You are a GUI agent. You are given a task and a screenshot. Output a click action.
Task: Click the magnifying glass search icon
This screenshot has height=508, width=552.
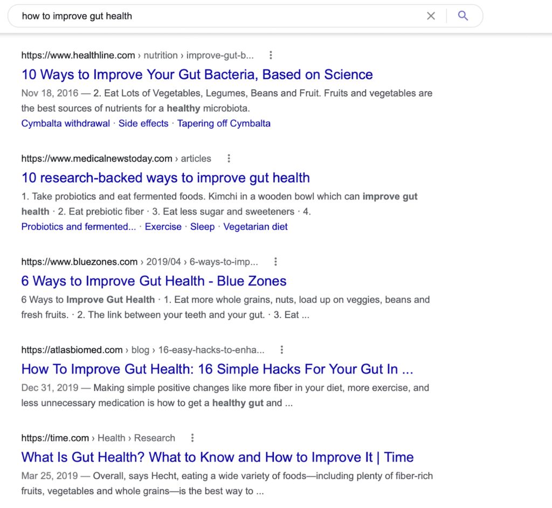(x=463, y=16)
